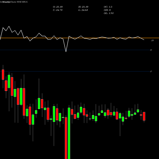Viewport: 159px width, 159px height.
Task: Click the 'OC: 1.5' readout
Action: [x=108, y=7]
